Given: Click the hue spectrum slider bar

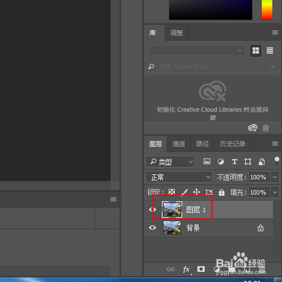Looking at the screenshot, I should click(267, 10).
